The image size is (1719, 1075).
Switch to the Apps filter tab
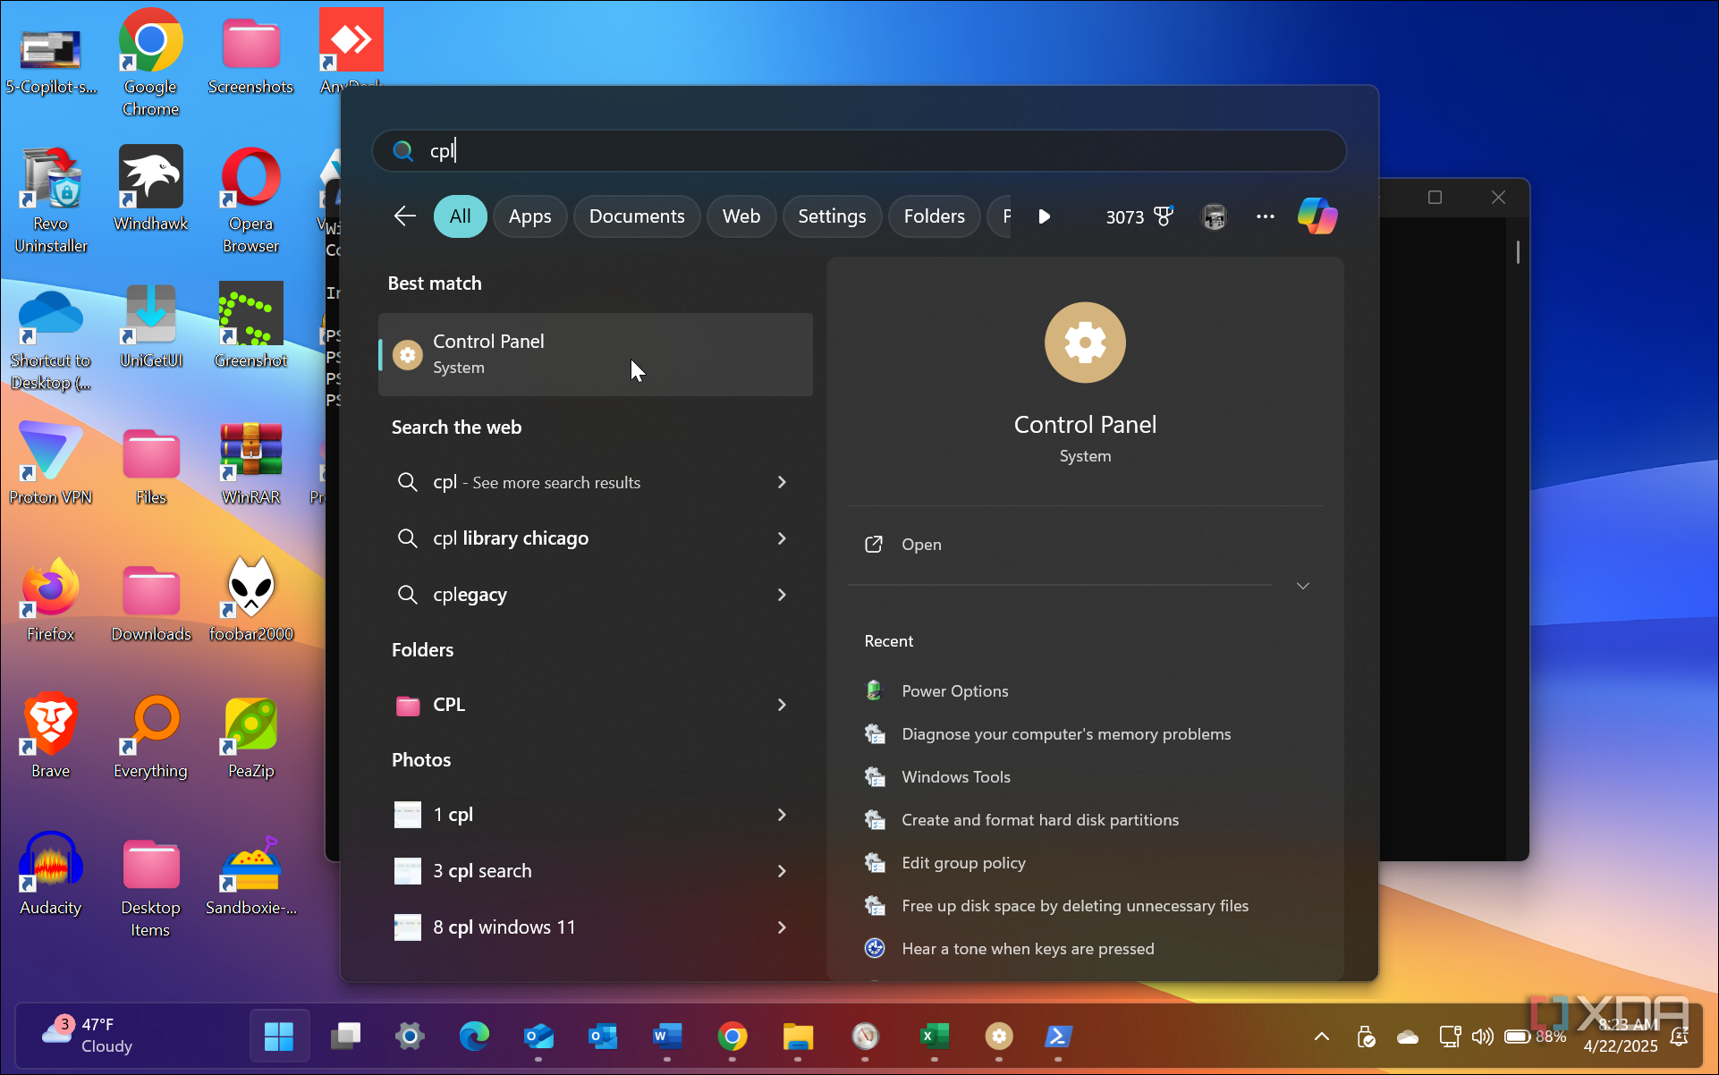(529, 216)
